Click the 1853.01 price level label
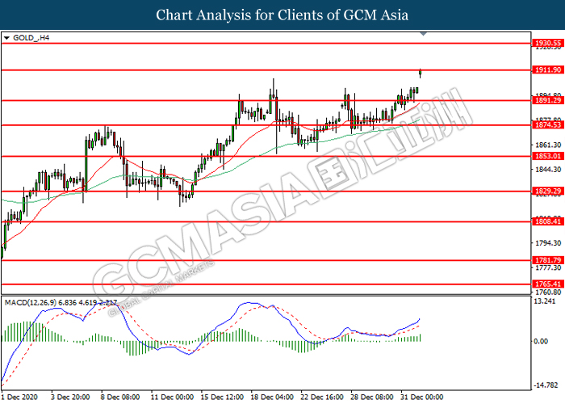This screenshot has height=404, width=565. click(x=548, y=156)
